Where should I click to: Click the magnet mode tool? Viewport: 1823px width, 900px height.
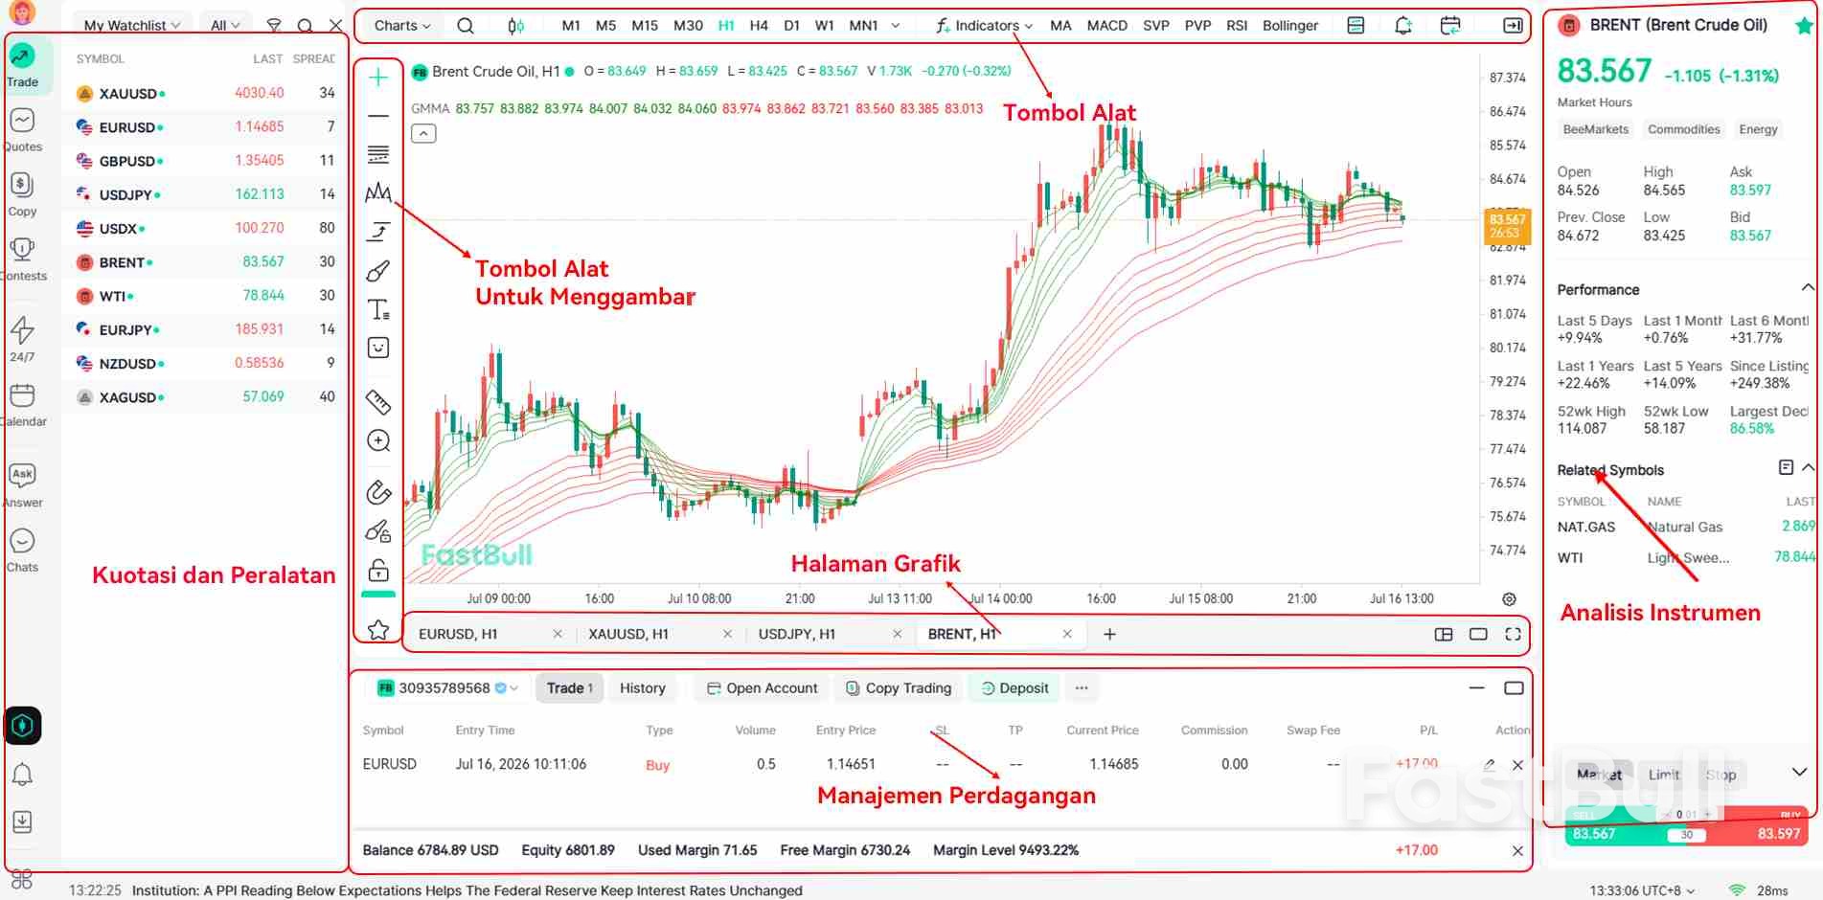(378, 492)
